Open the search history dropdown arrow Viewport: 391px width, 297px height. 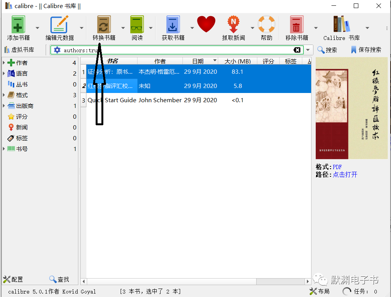(308, 50)
